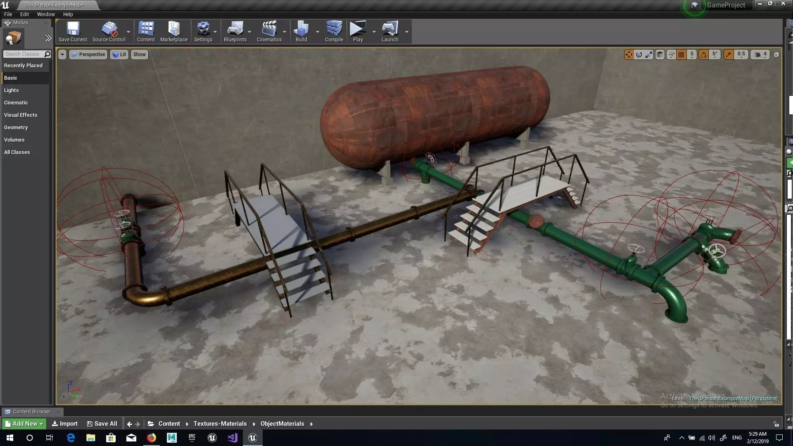Viewport: 793px width, 446px height.
Task: Open Firefox from the Windows taskbar
Action: coord(152,438)
